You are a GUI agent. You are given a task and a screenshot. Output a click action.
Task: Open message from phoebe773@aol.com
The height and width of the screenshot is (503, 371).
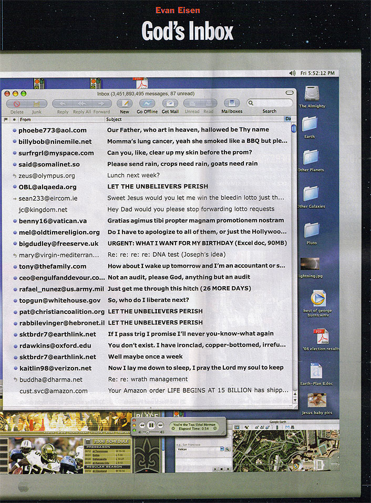(147, 130)
